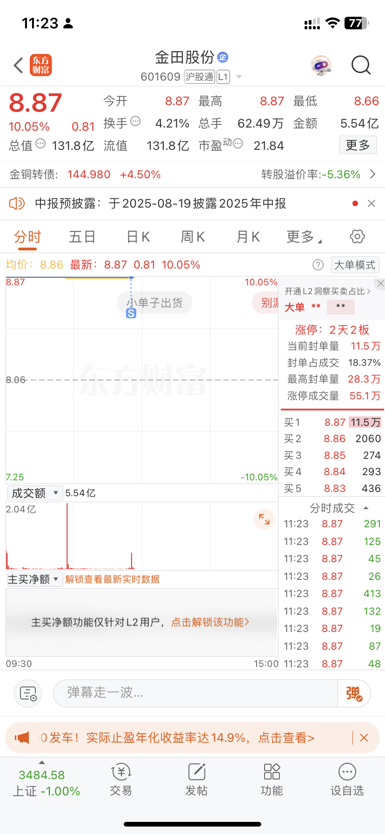Tap the 别 danmaku bubble
385x834 pixels.
point(266,303)
